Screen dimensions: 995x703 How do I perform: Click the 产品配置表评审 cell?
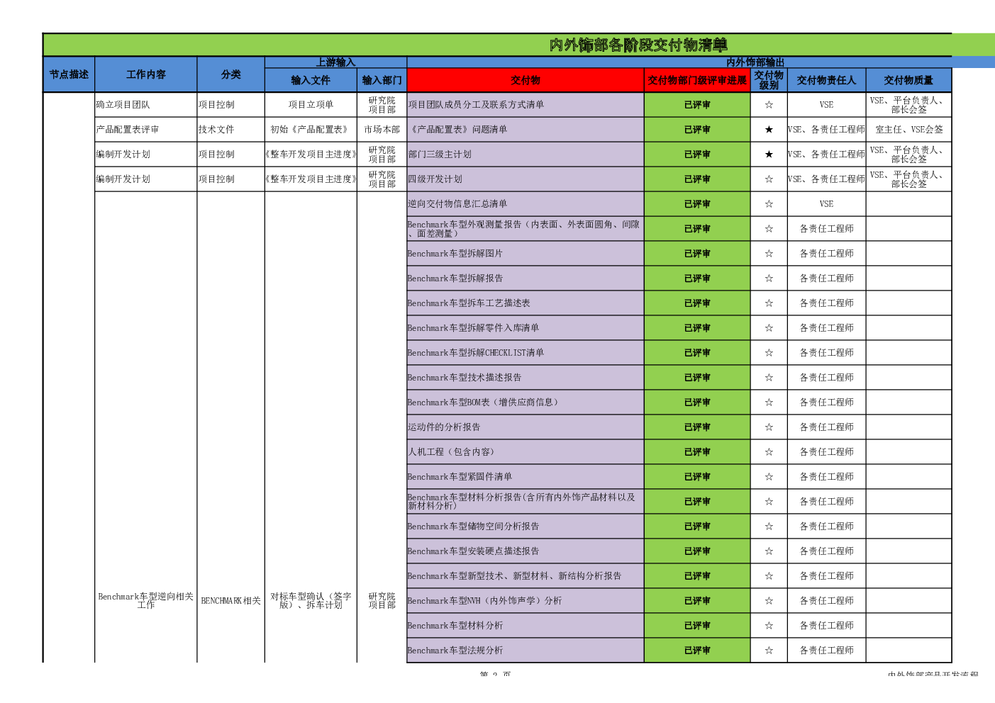pos(145,130)
